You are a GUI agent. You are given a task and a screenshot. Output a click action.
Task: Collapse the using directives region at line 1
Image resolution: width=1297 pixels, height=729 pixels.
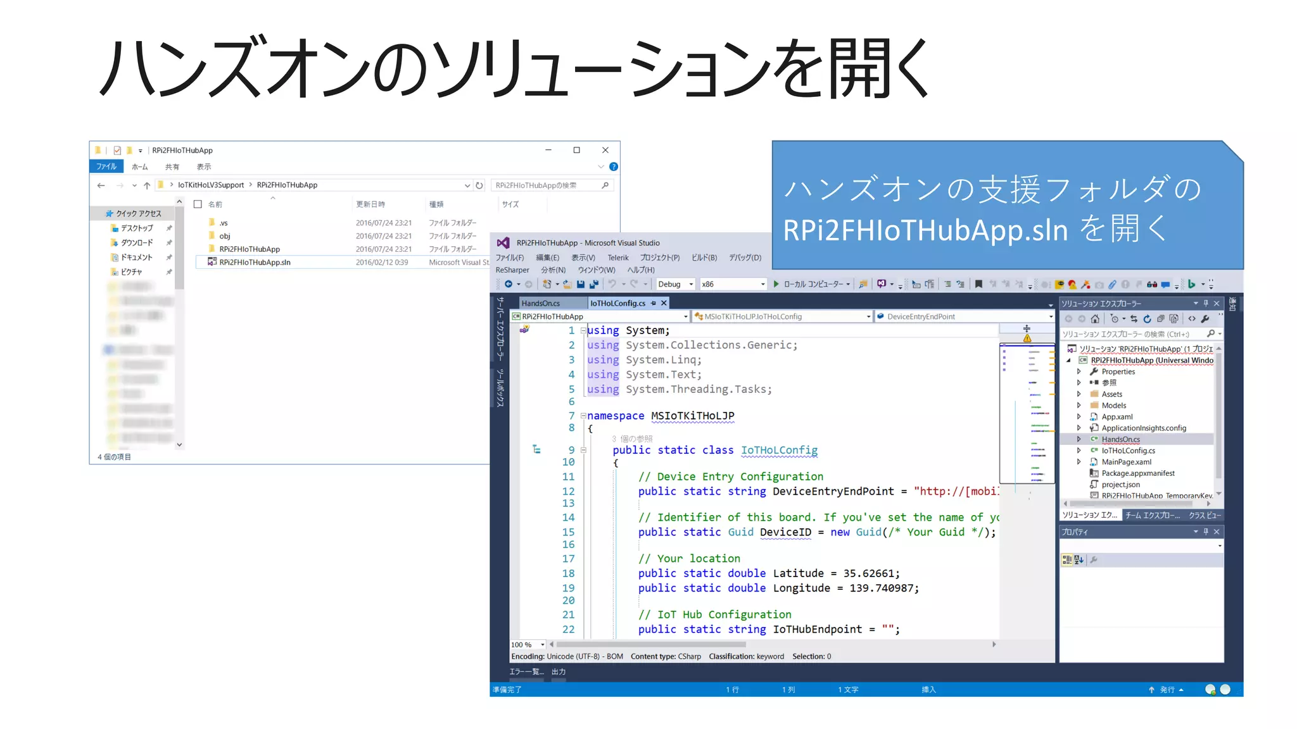[x=583, y=331]
